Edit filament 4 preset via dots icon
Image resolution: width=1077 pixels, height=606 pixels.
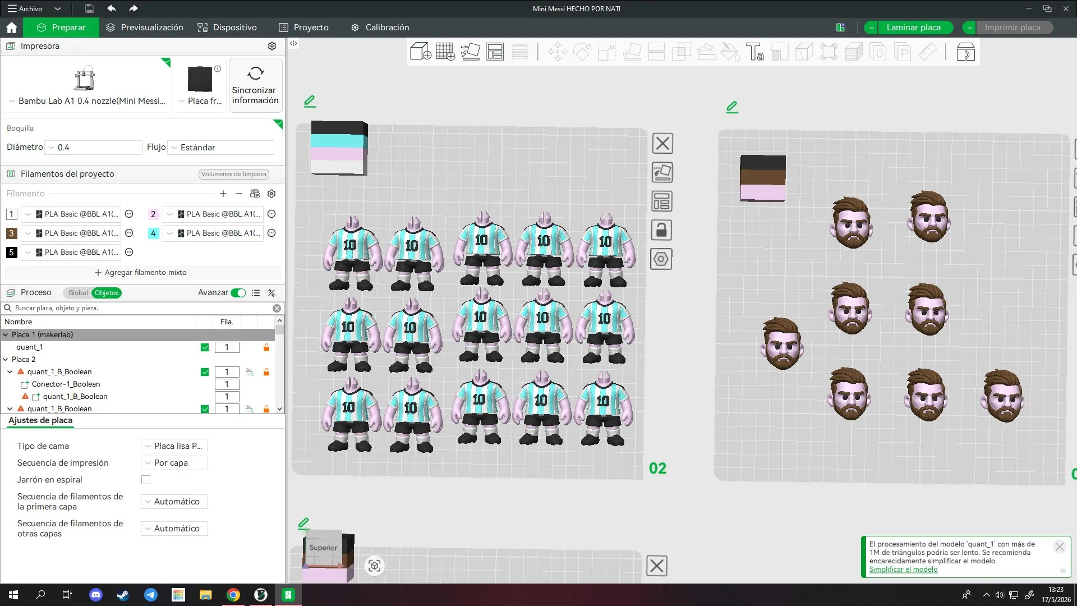pyautogui.click(x=271, y=233)
